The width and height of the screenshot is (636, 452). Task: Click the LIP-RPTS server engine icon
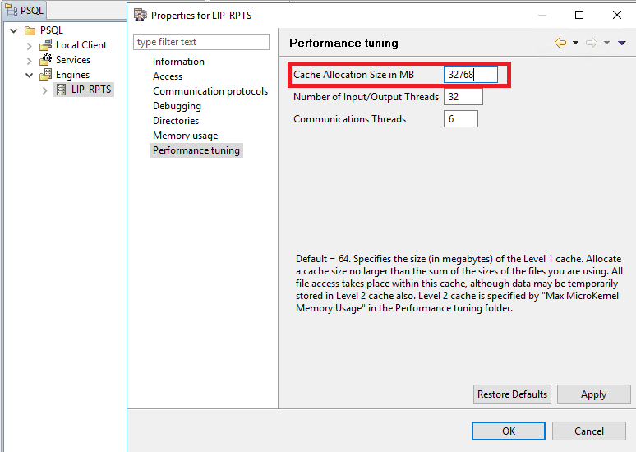(61, 90)
